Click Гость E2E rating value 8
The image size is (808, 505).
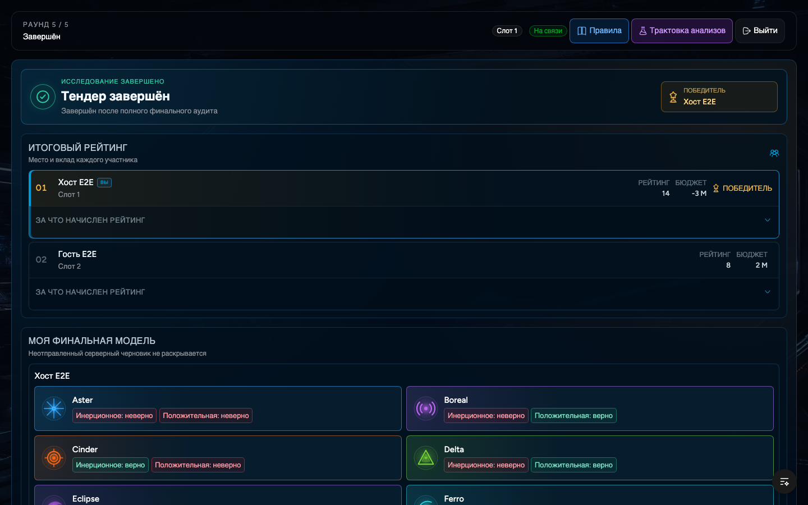[728, 265]
